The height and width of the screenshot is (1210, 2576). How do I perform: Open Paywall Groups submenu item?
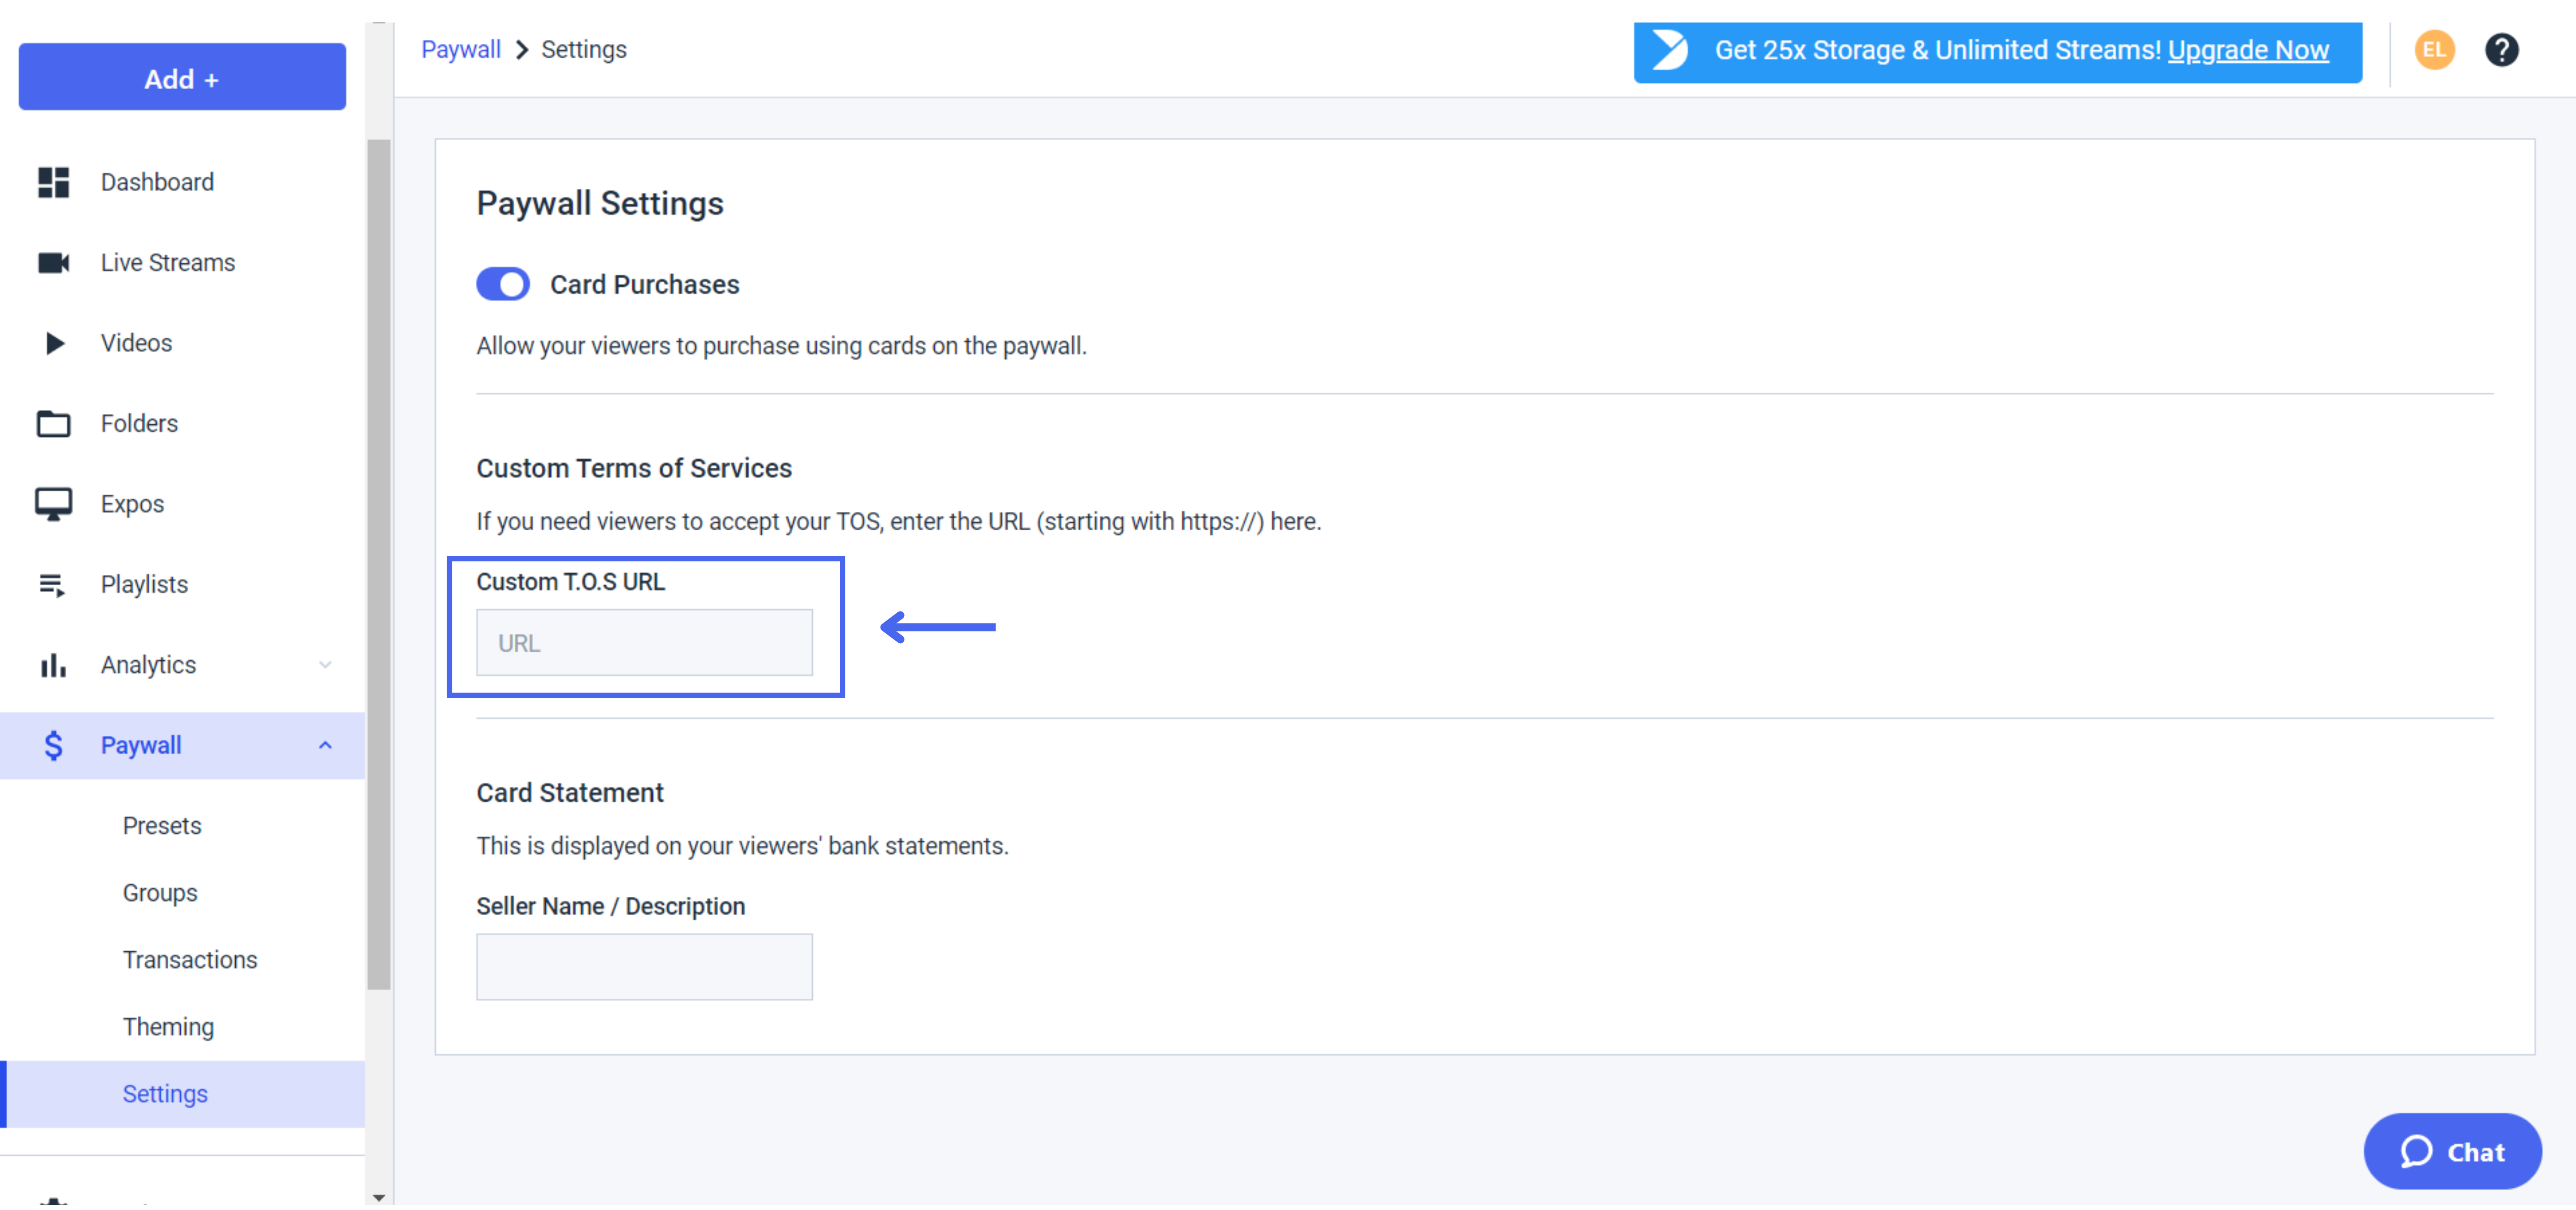pos(160,893)
